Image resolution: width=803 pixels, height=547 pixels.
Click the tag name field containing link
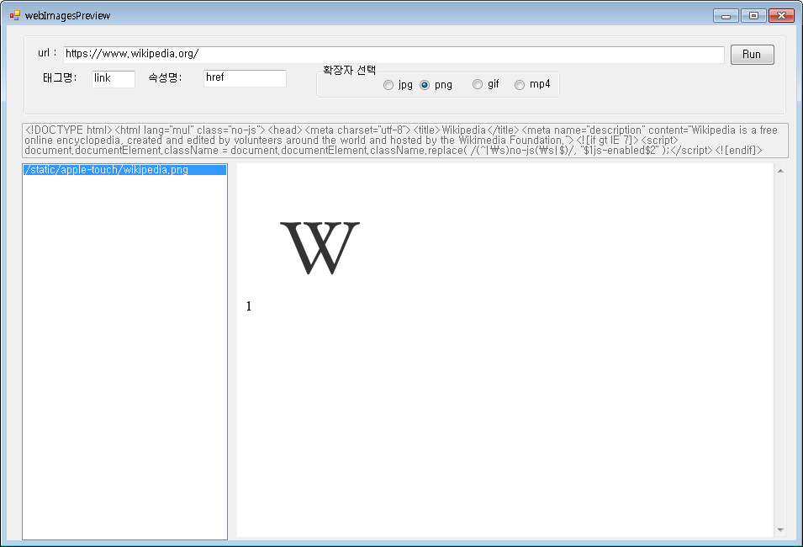114,78
